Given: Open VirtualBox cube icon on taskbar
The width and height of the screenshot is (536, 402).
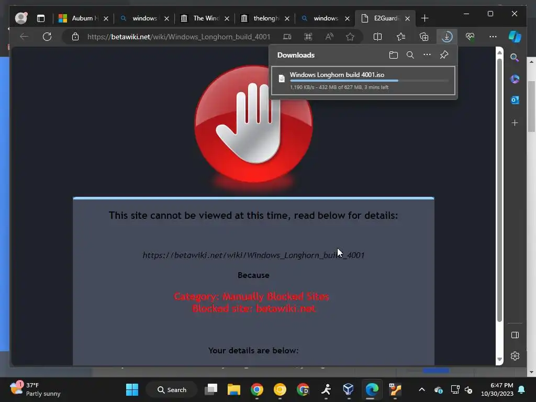Looking at the screenshot, I should pyautogui.click(x=348, y=389).
